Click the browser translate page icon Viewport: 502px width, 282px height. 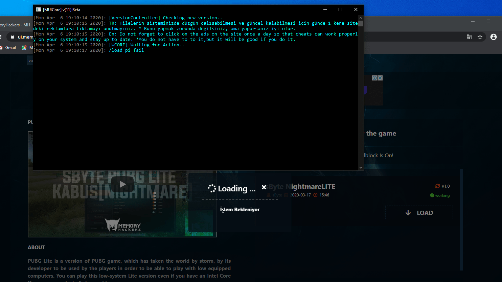click(469, 37)
